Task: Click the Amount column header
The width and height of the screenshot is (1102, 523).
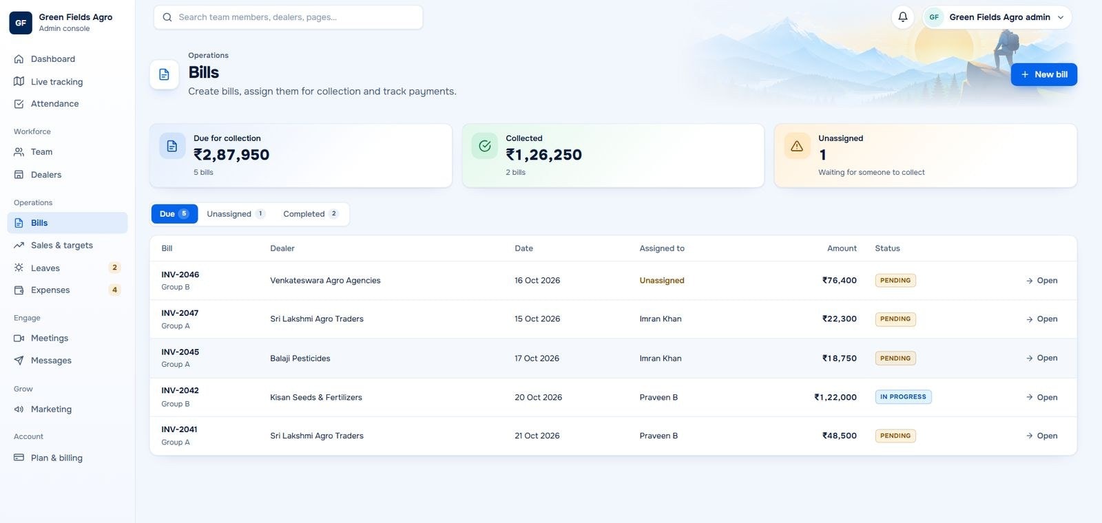Action: coord(842,248)
